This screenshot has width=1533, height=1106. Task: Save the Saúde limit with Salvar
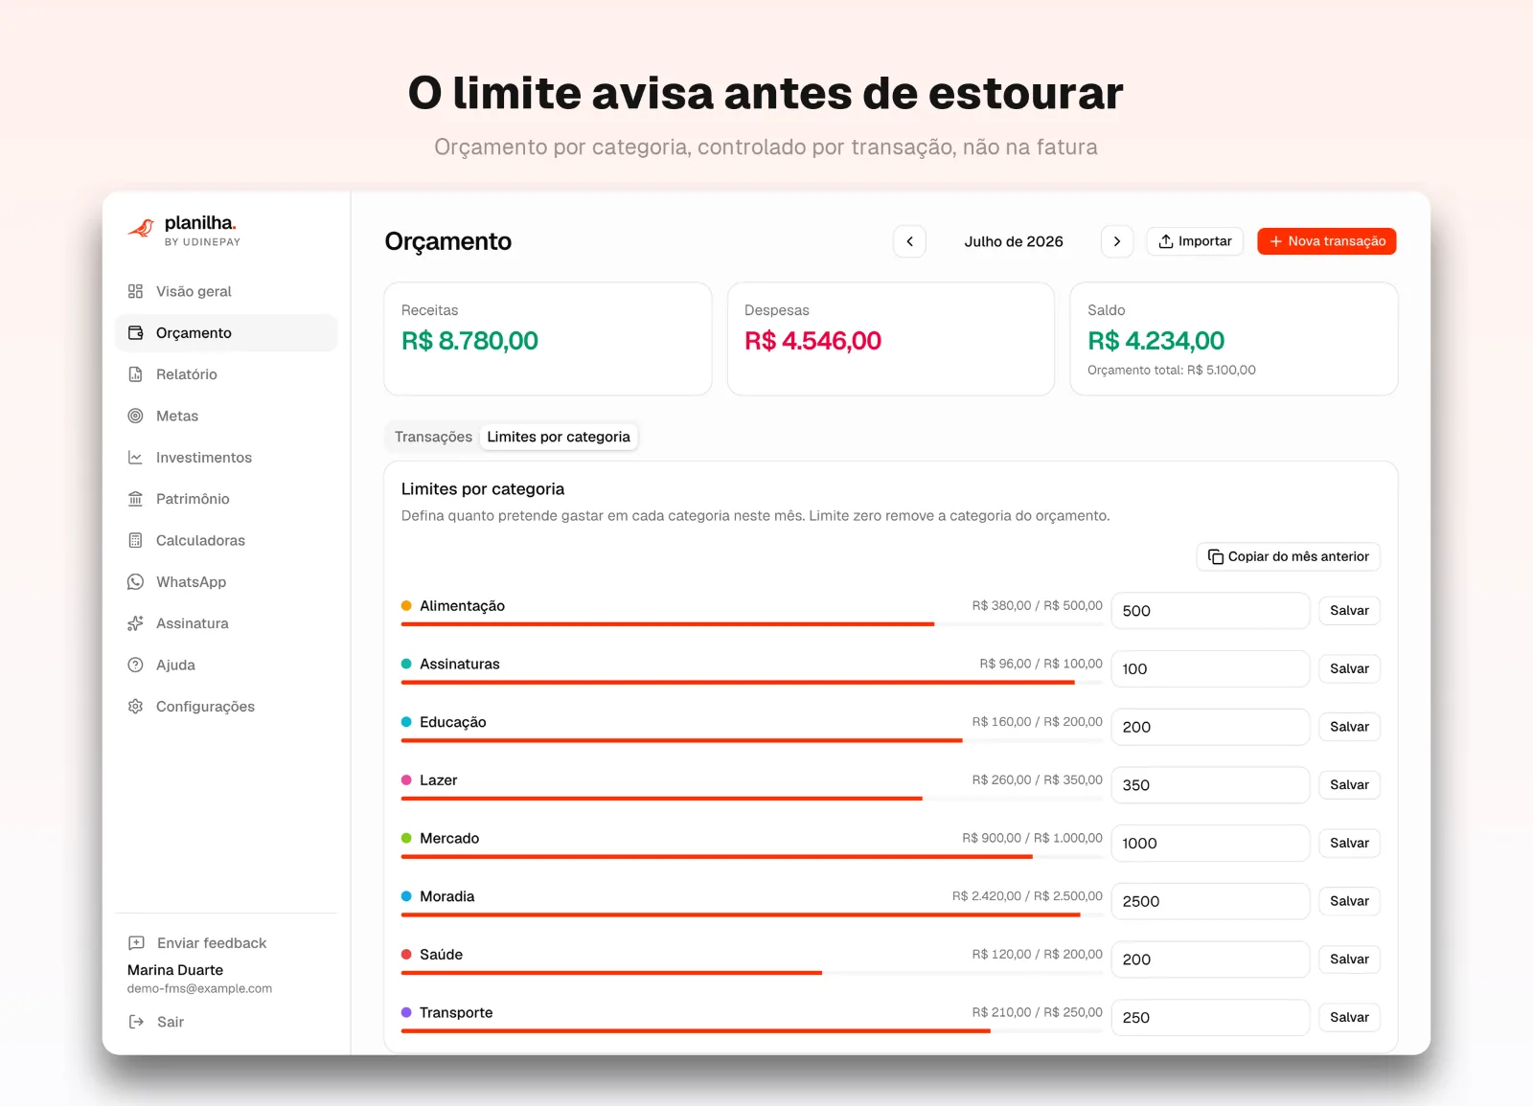(x=1349, y=959)
